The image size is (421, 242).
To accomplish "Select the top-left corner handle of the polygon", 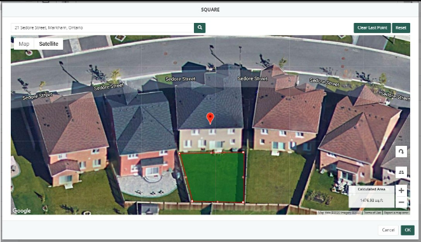I will click(179, 153).
